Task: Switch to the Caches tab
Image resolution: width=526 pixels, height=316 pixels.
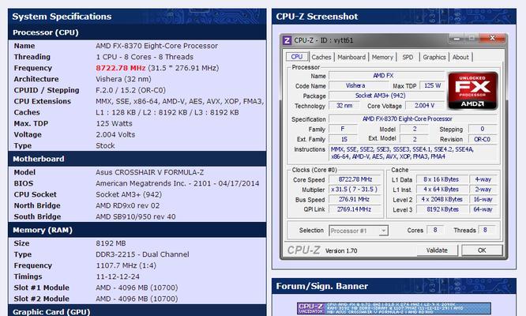Action: 321,57
